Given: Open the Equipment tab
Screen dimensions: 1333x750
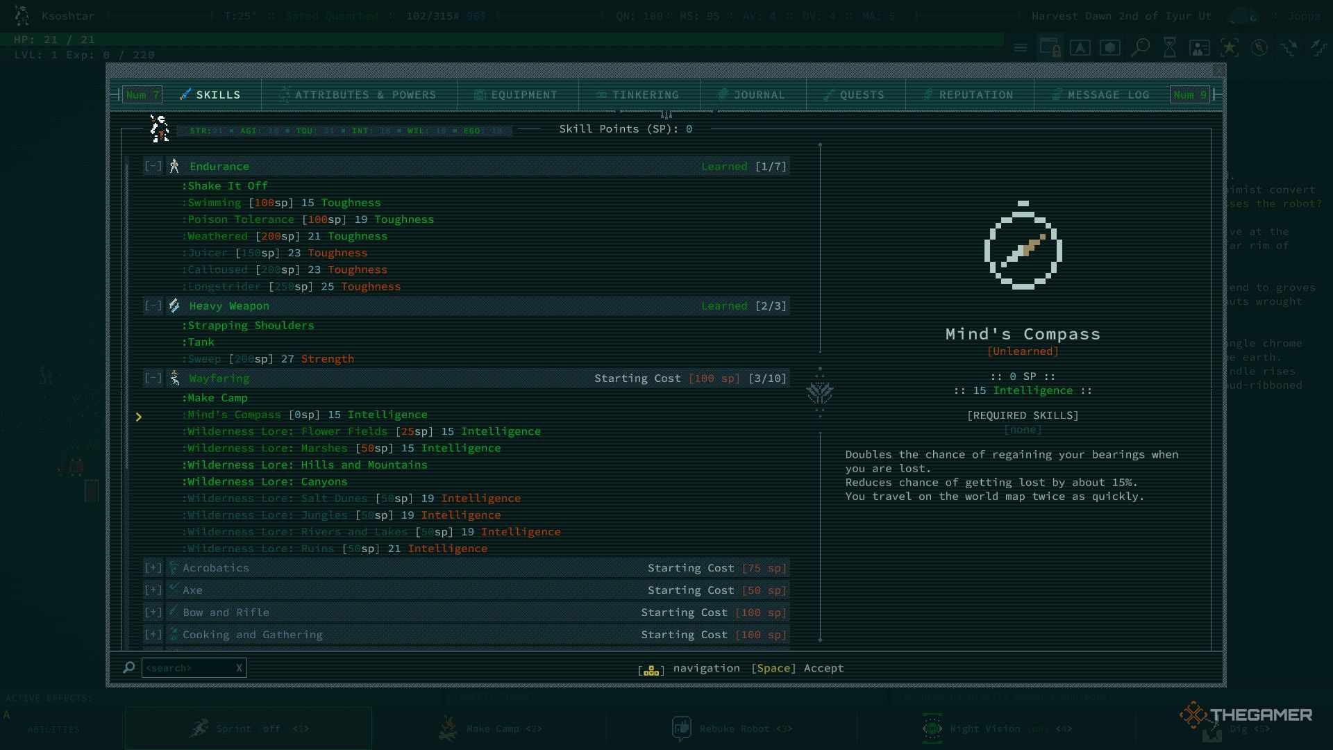Looking at the screenshot, I should 517,94.
